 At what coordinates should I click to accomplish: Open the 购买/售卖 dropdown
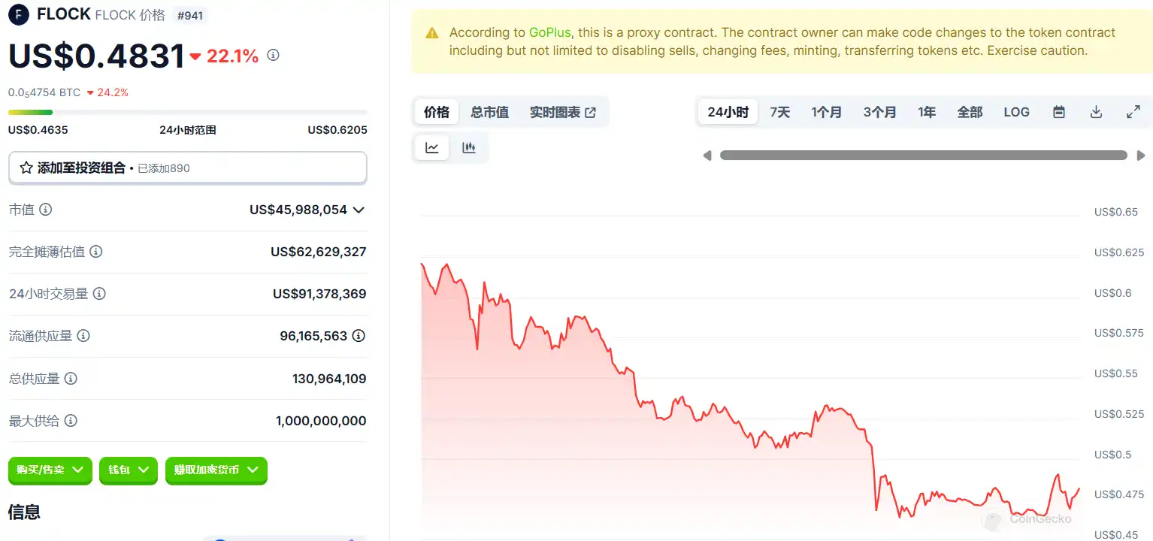[x=50, y=470]
